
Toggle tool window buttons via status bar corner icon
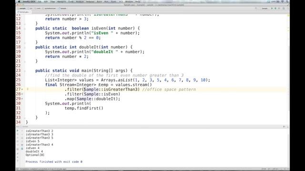(17, 169)
